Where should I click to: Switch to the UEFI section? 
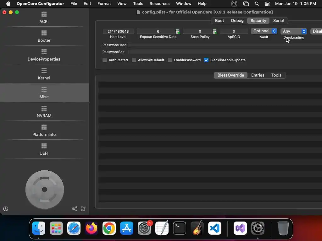coord(44,149)
